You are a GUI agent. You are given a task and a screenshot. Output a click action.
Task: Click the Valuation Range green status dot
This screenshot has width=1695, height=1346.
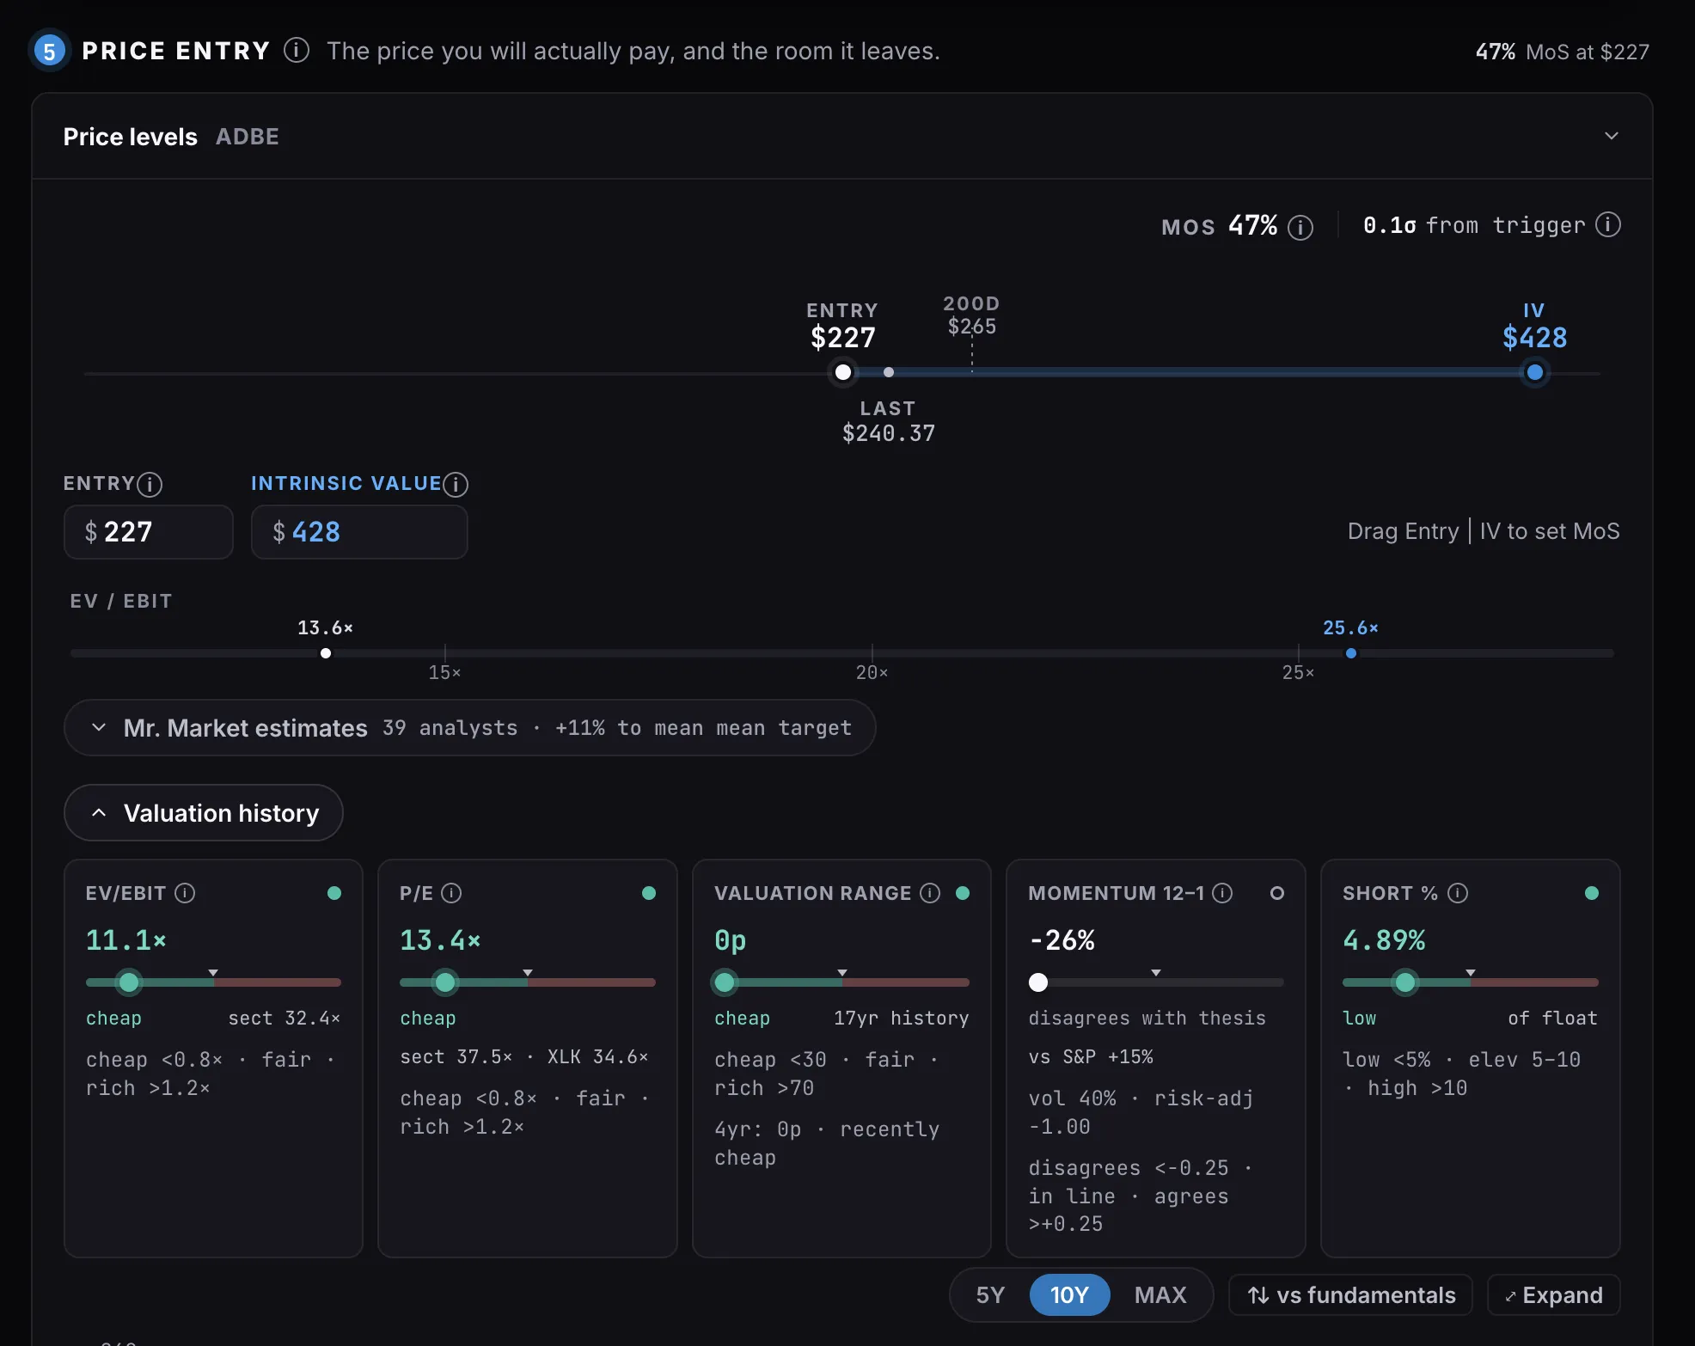tap(963, 893)
